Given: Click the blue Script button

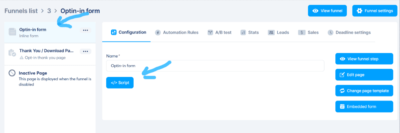Looking at the screenshot, I should tap(120, 83).
